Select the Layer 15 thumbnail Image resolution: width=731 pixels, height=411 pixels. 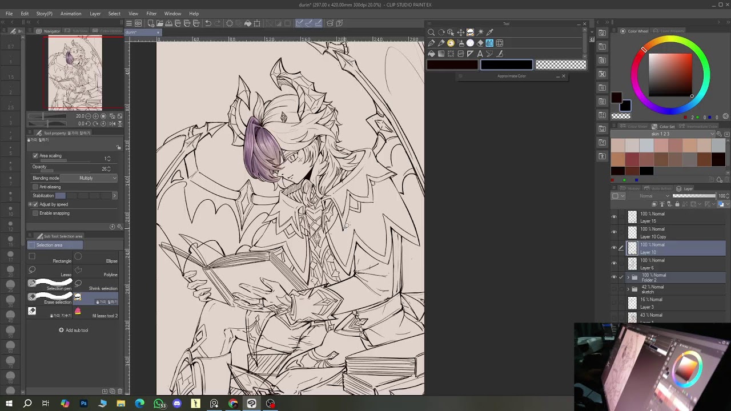[x=632, y=217]
